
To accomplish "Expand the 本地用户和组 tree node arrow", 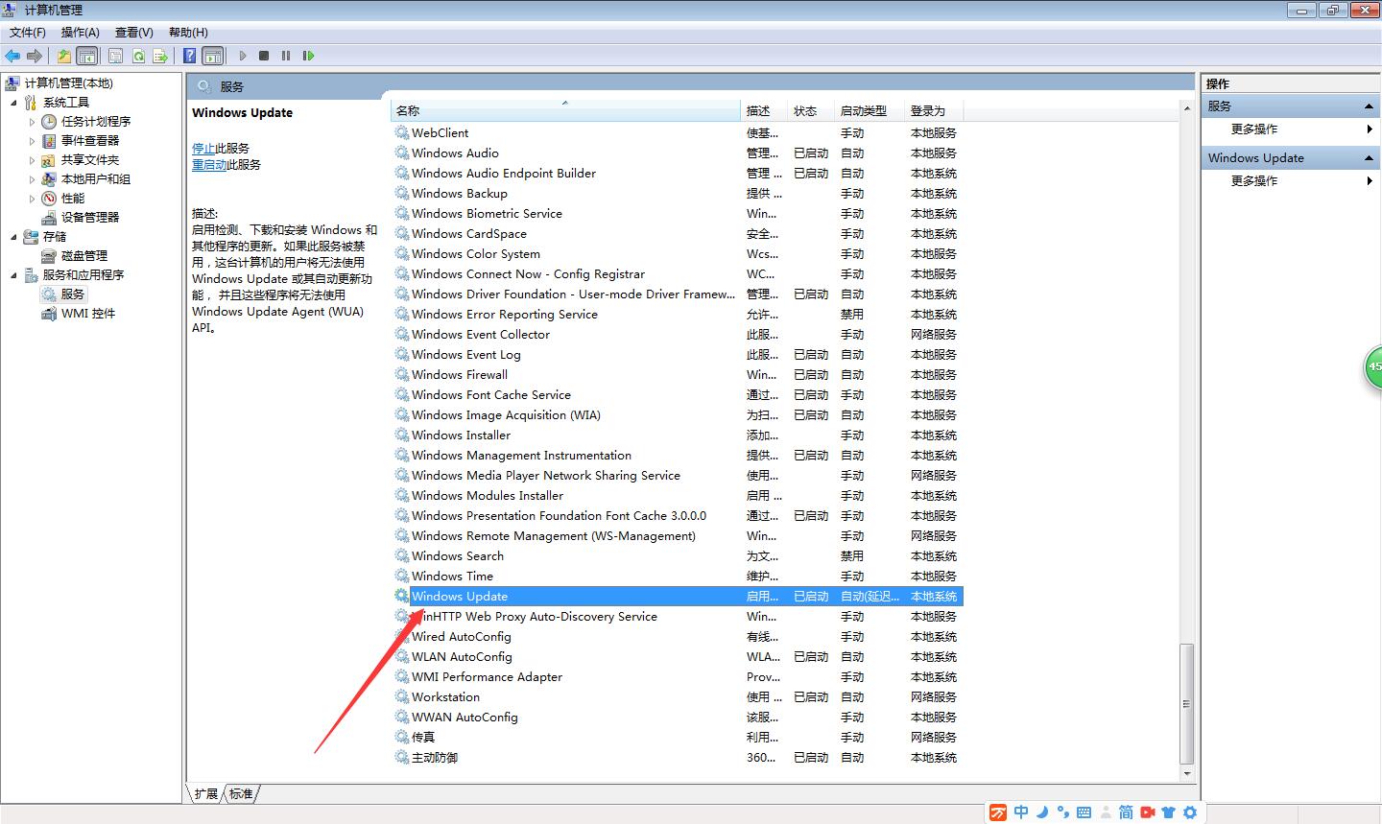I will 32,179.
